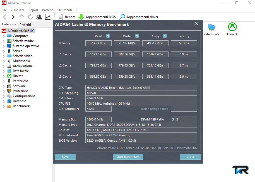
Task: Open the DirectX icon in right pane
Action: (x=232, y=27)
